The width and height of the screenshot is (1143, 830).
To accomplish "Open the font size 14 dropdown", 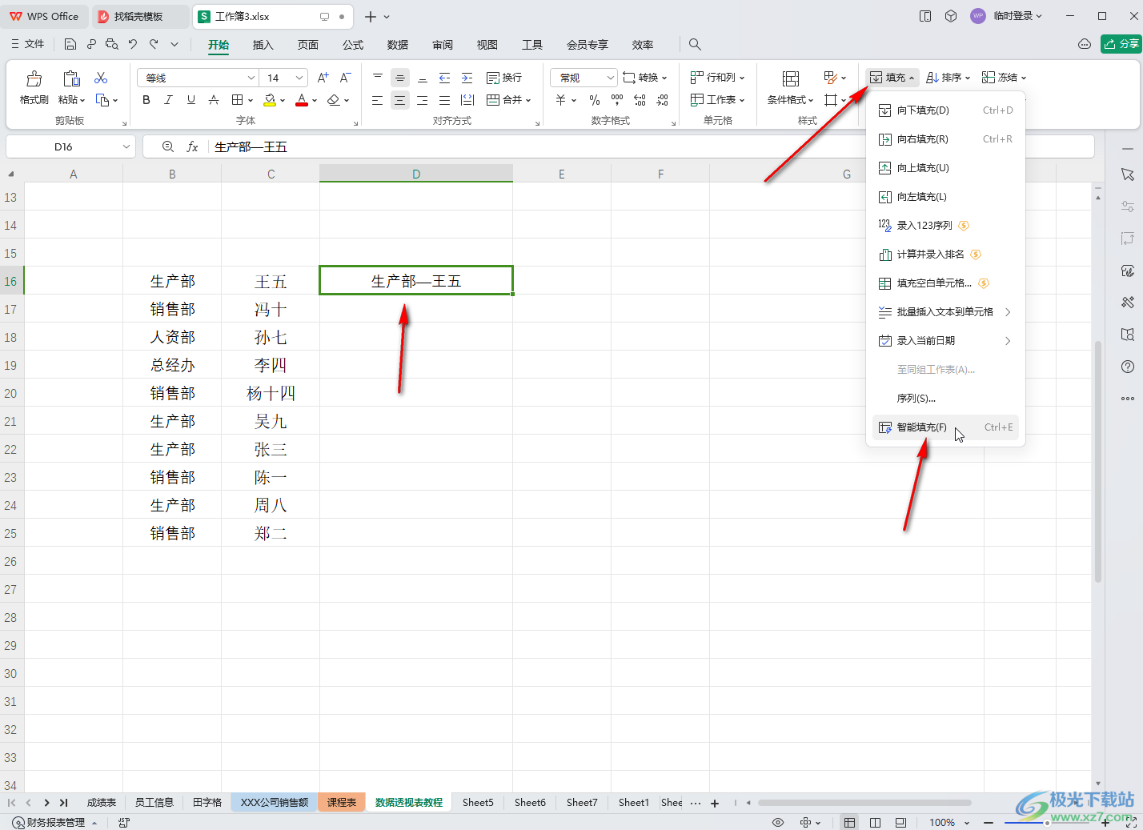I will click(299, 78).
